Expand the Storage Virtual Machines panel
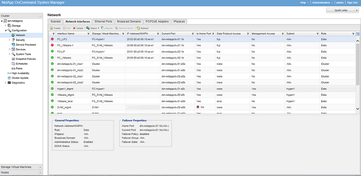The image size is (361, 176). (40, 167)
